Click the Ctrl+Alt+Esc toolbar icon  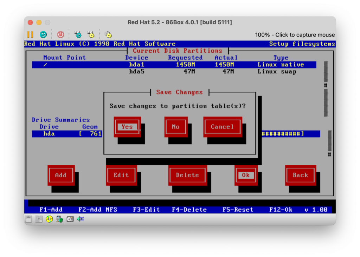pos(91,35)
